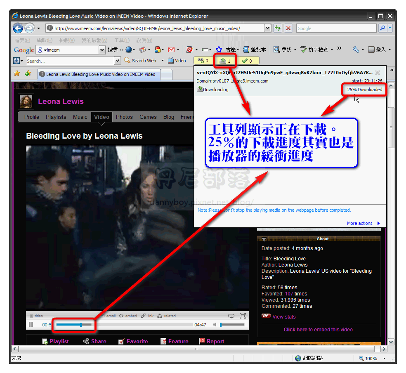The width and height of the screenshot is (406, 373).
Task: Click the Google toolbar 搜尋 button
Action: tap(113, 50)
